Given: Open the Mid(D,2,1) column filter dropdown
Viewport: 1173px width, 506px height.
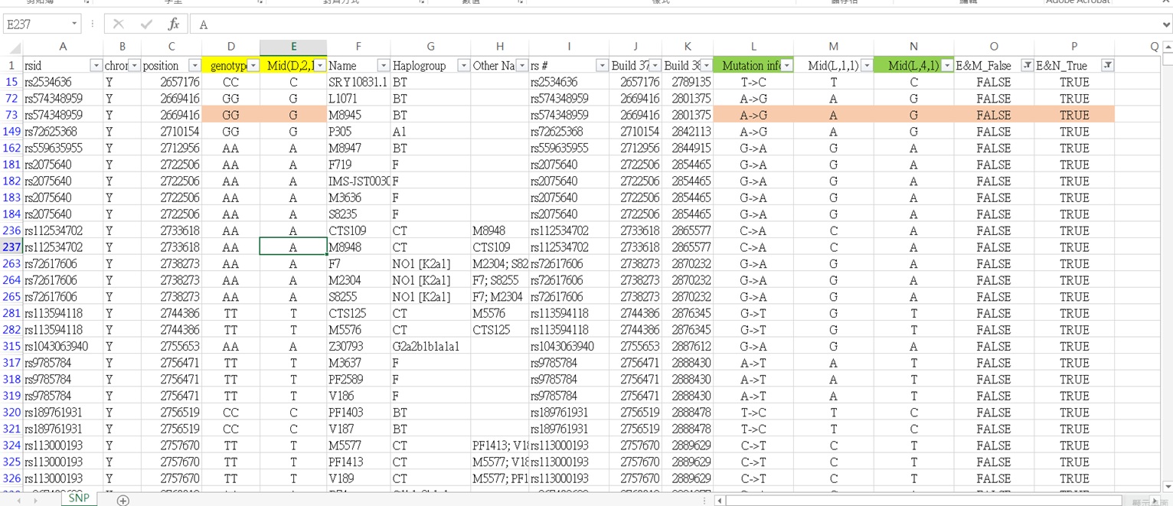Looking at the screenshot, I should pyautogui.click(x=320, y=66).
